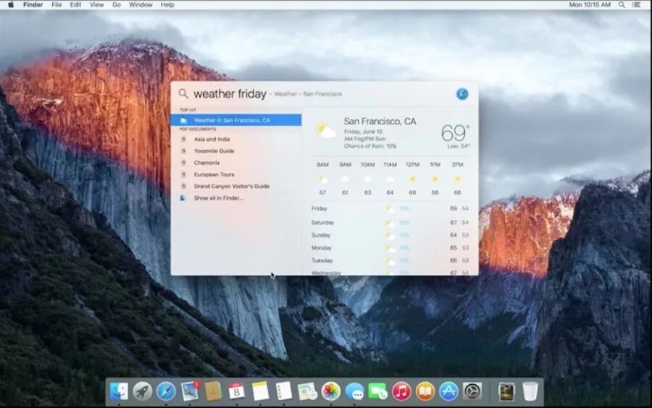Click the large partly sunny weather icon
The image size is (652, 408).
tap(325, 130)
